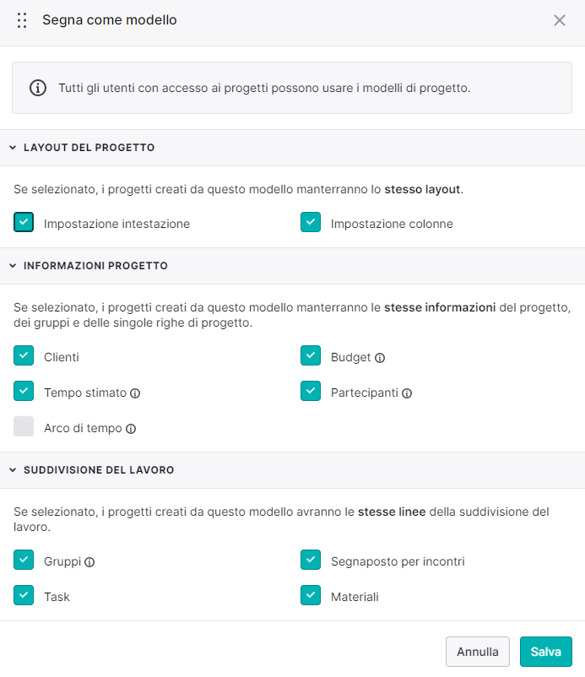Viewport: 585px width, 677px height.
Task: Uncheck the Materiali checkbox
Action: 311,595
